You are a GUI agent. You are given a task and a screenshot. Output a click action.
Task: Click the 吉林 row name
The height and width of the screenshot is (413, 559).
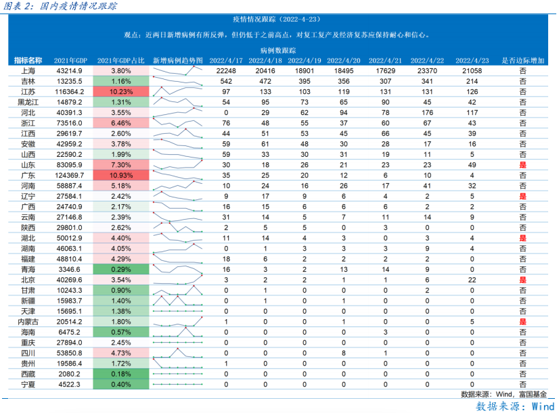pos(28,81)
